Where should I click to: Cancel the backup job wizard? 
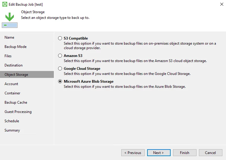pos(210,153)
